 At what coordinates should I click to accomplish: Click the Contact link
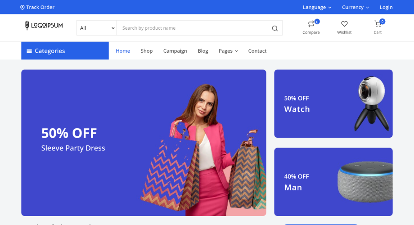tap(257, 51)
